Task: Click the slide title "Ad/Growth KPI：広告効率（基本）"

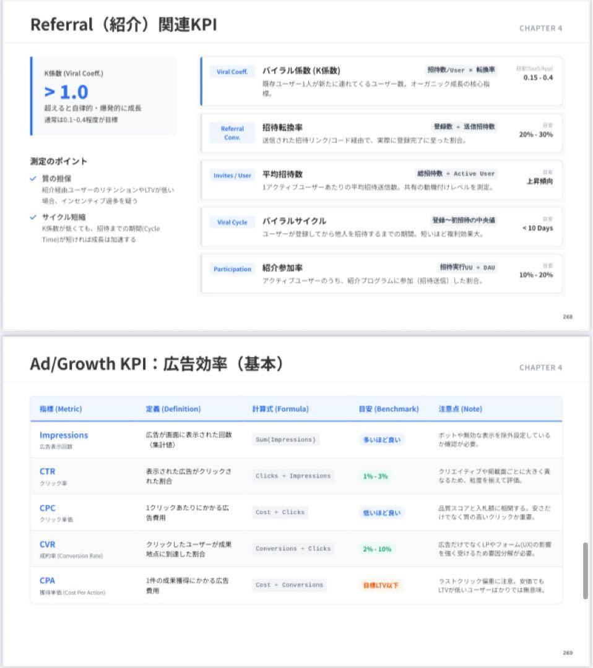Action: (157, 364)
